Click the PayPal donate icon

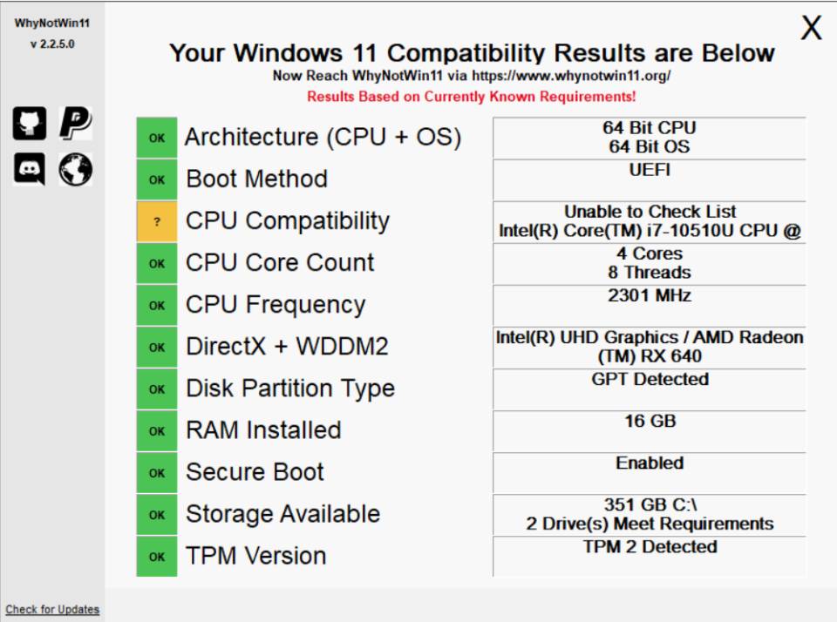(75, 123)
